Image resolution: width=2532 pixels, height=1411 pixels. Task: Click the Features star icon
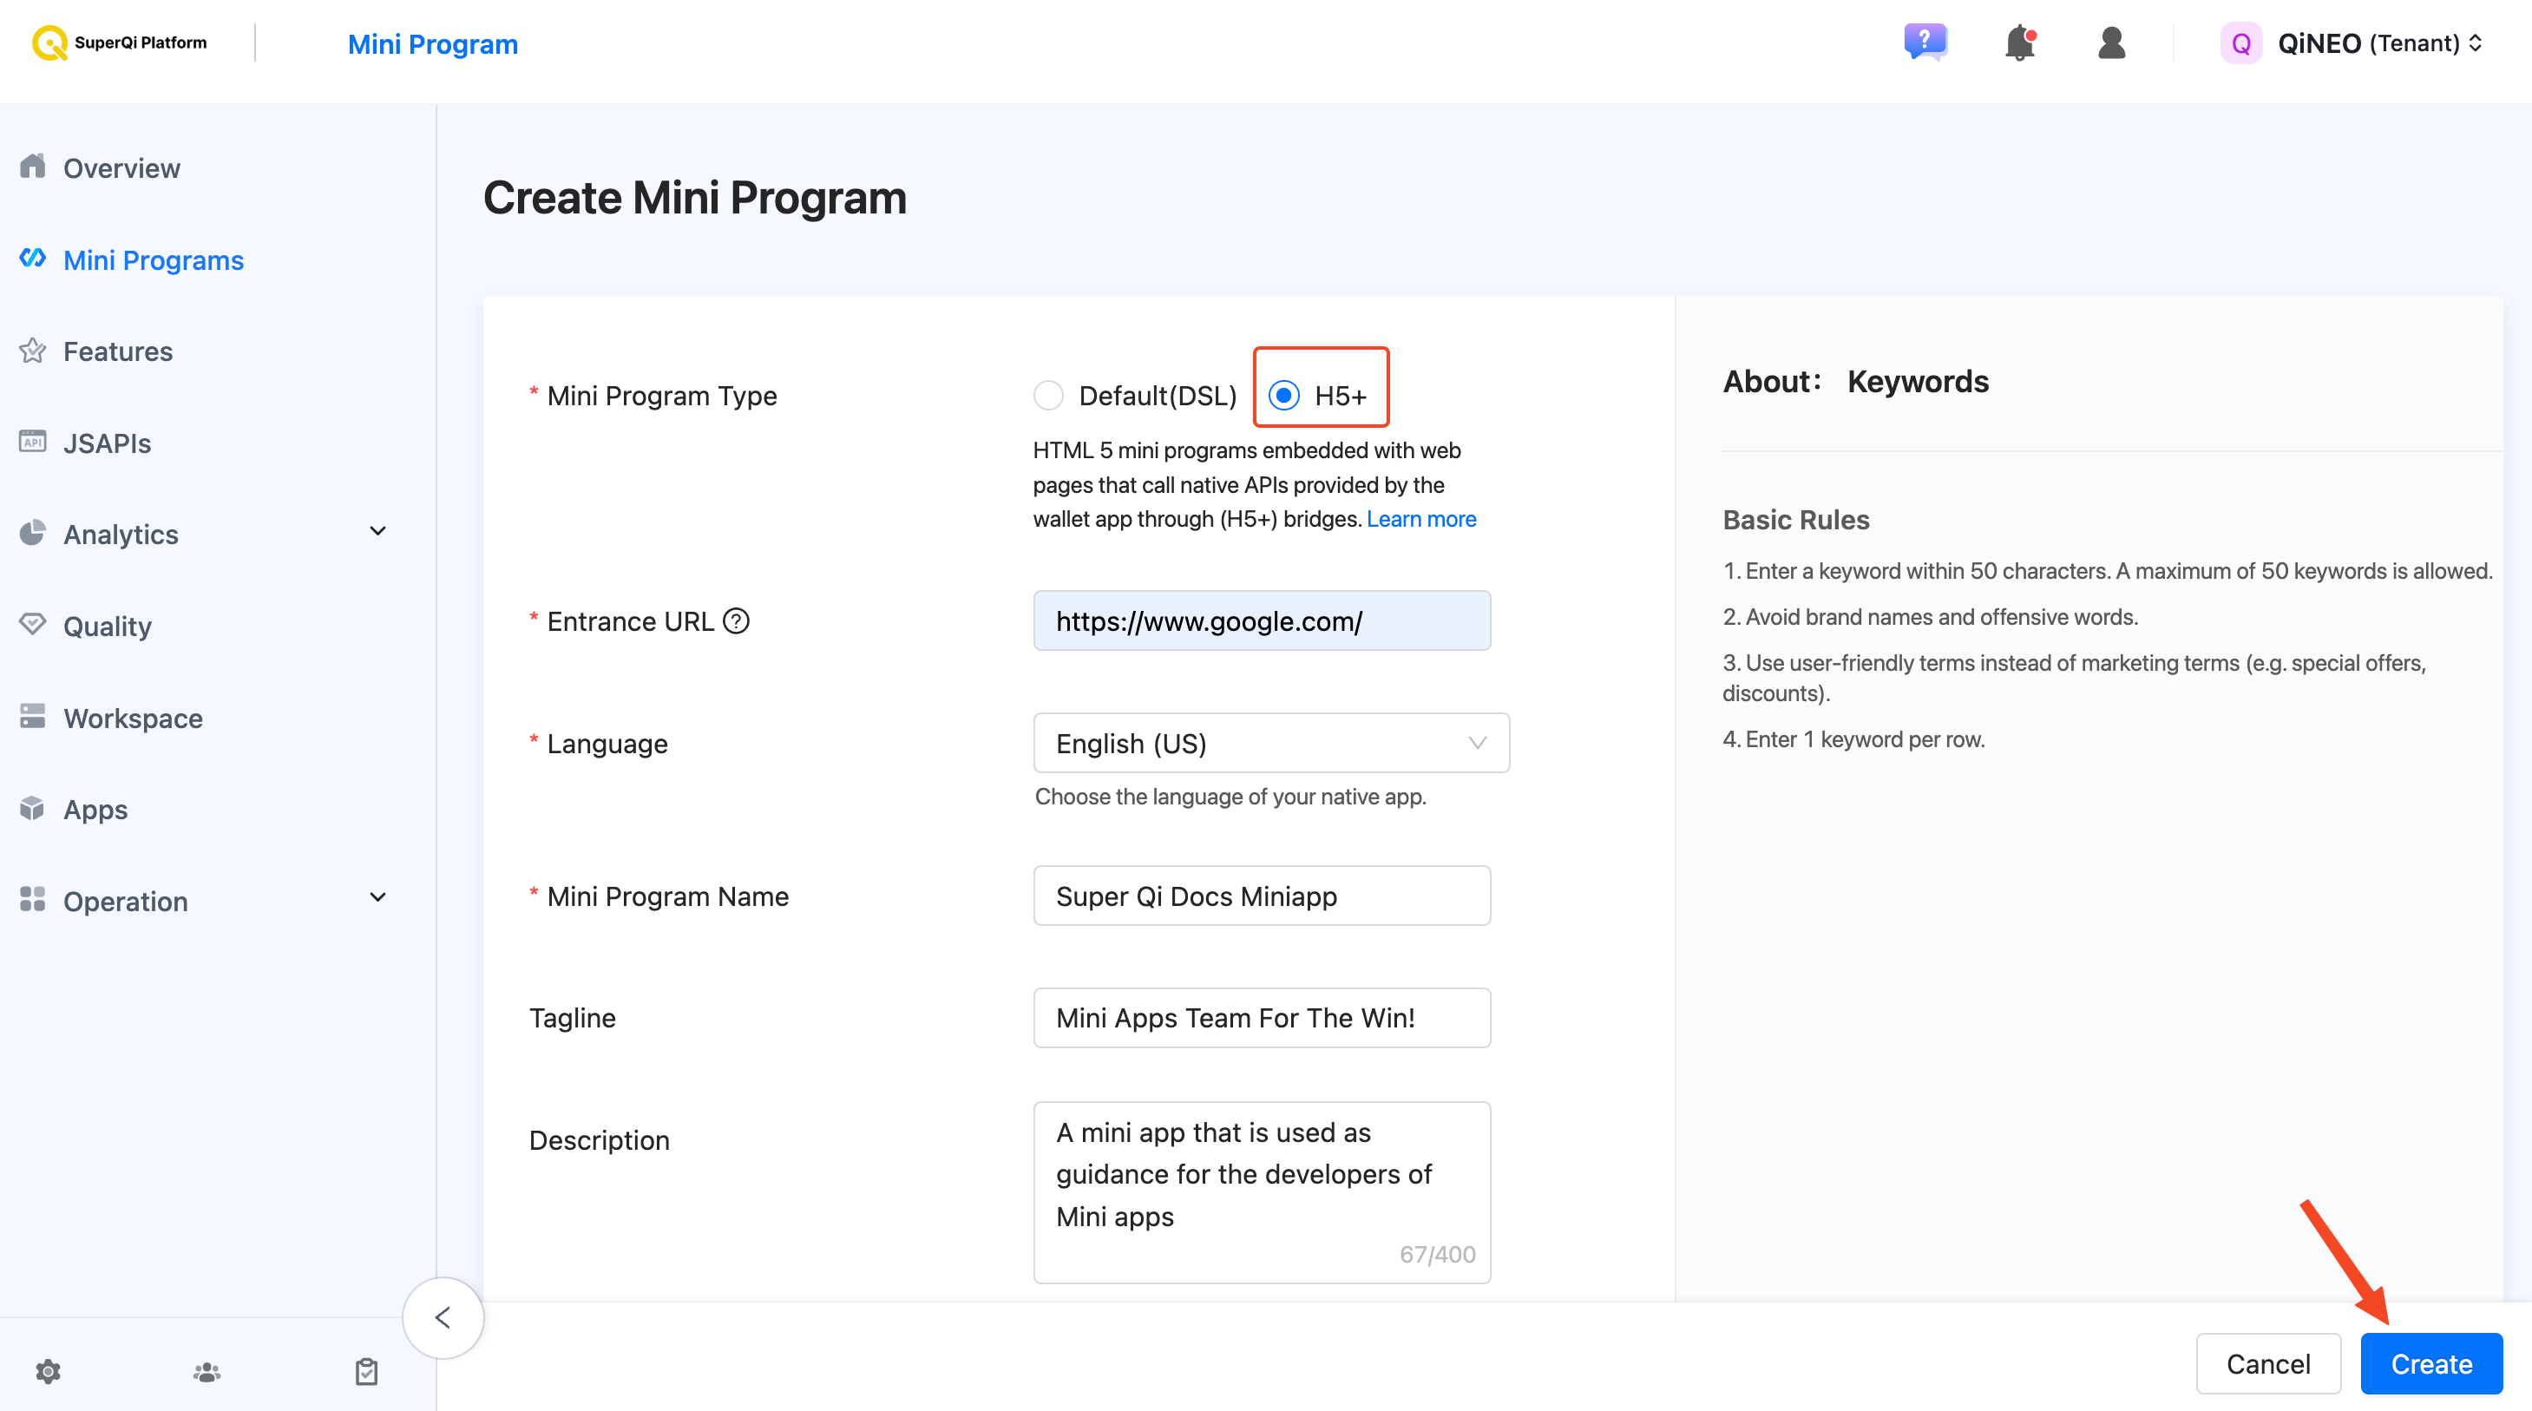pyautogui.click(x=32, y=351)
